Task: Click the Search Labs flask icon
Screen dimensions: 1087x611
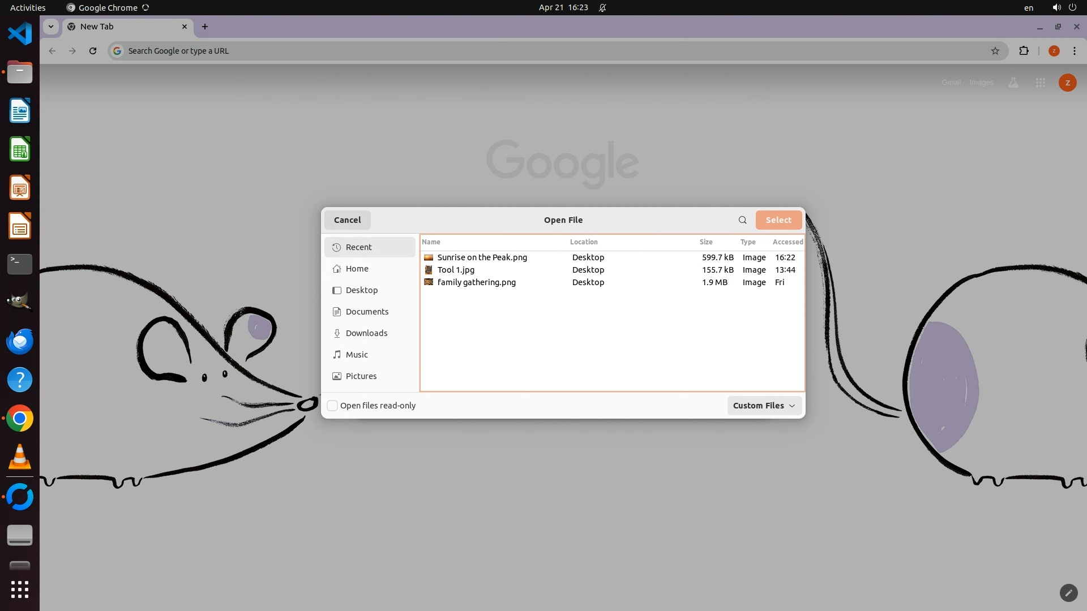Action: 1013,83
